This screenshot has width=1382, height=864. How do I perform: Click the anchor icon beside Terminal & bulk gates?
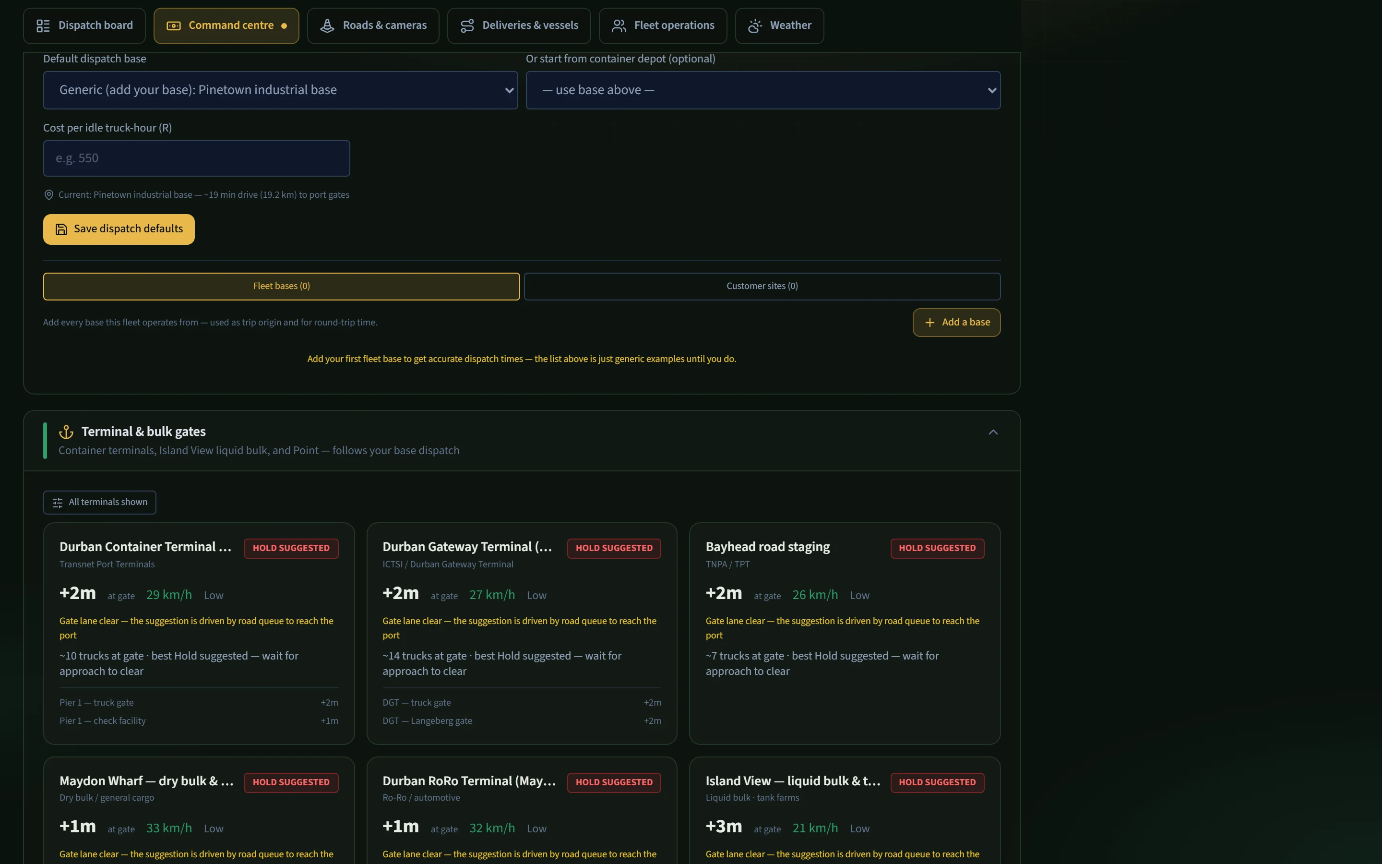pyautogui.click(x=66, y=432)
